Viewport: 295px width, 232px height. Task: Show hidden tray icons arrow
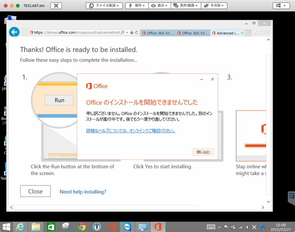219,227
